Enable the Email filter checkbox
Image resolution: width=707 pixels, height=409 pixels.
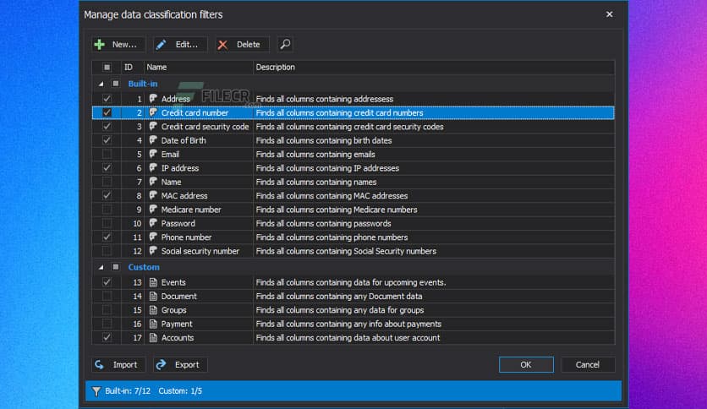click(x=107, y=154)
